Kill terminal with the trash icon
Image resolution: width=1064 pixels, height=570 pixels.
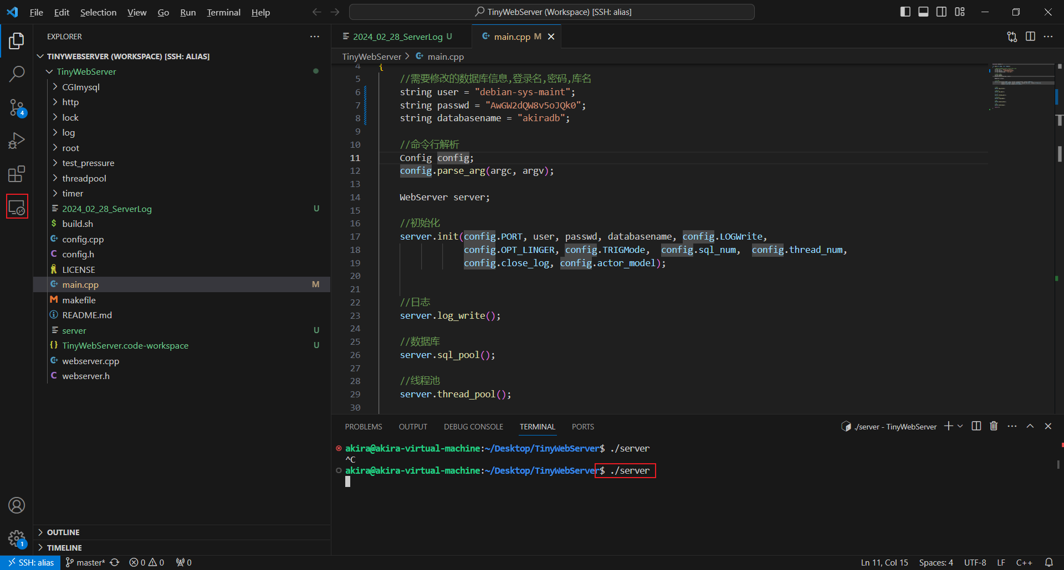click(x=994, y=426)
